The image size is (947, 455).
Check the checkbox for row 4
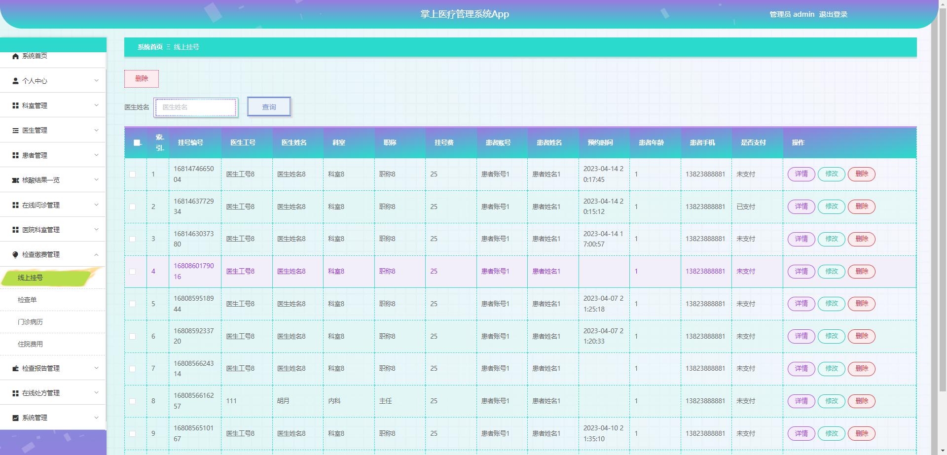(133, 272)
